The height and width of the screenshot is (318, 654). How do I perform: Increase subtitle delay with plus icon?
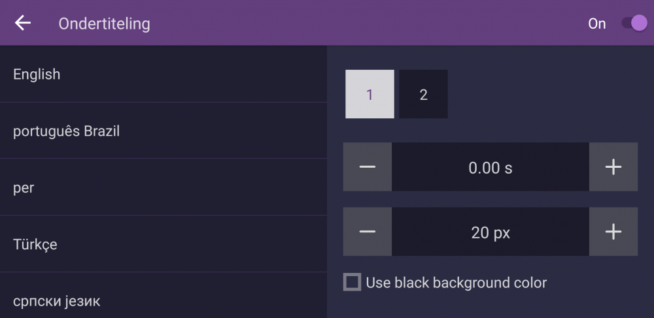click(x=613, y=167)
